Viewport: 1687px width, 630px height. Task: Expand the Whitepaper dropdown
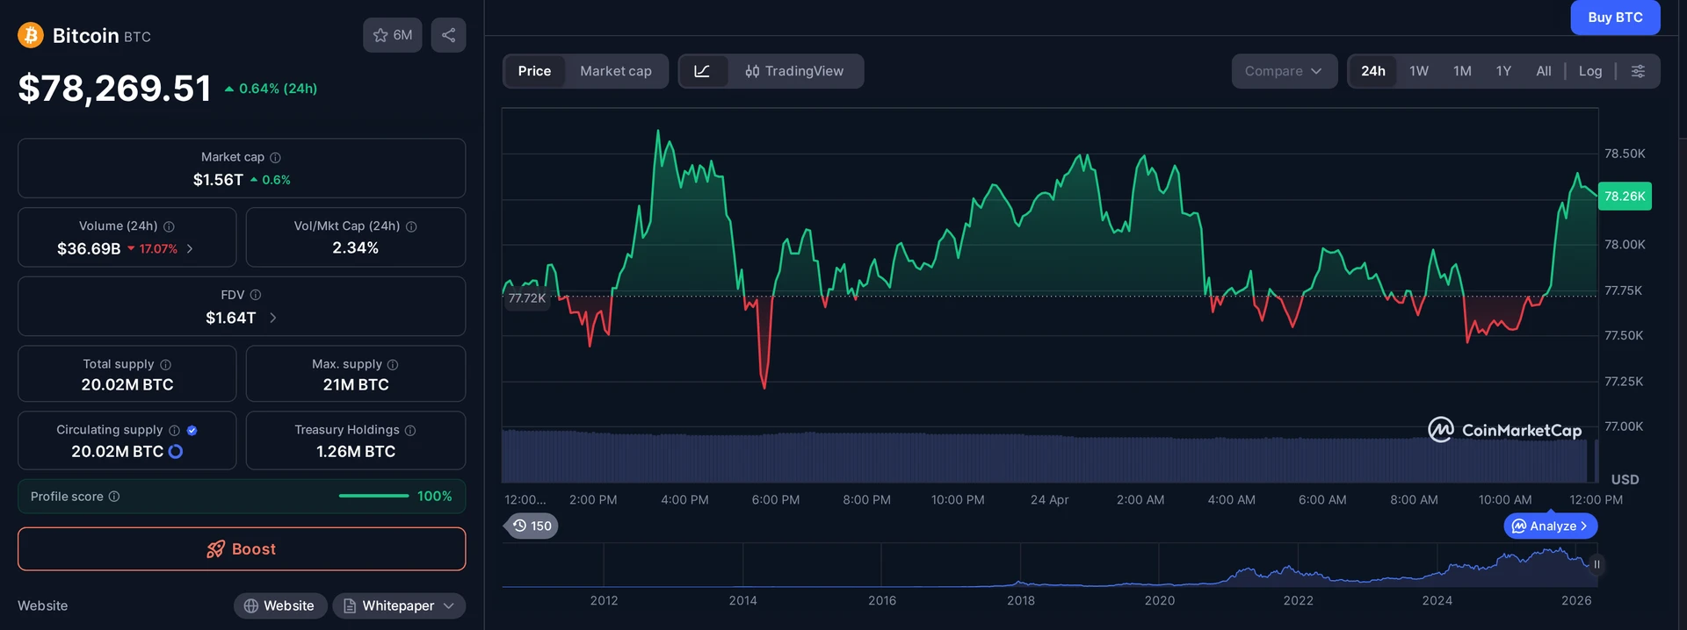(399, 605)
